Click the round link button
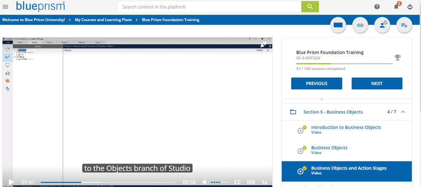 (360, 25)
